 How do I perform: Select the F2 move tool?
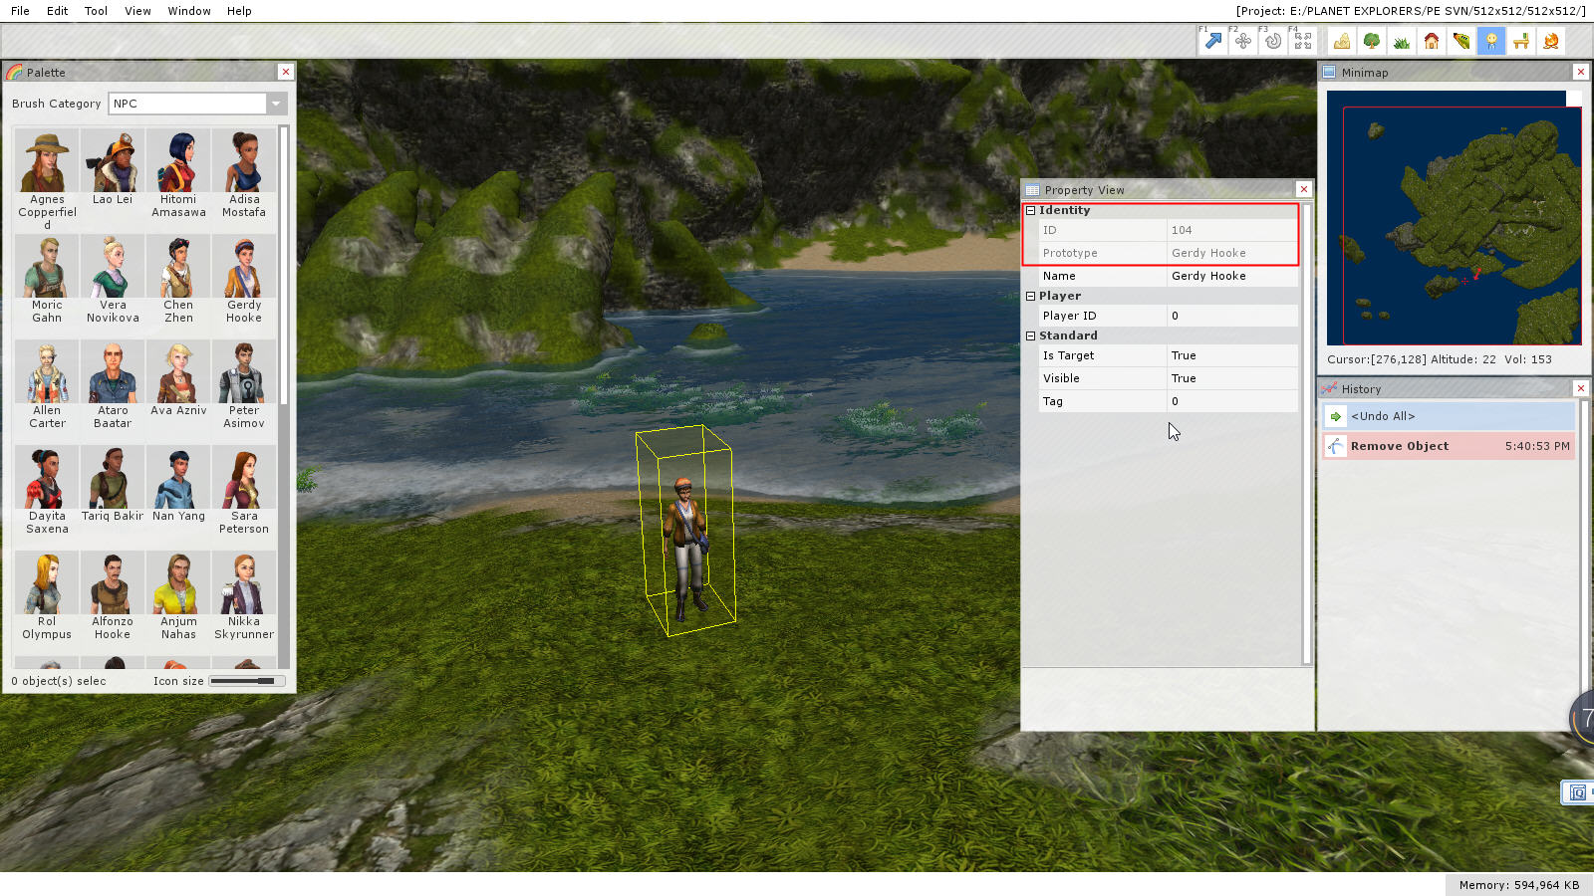point(1242,41)
